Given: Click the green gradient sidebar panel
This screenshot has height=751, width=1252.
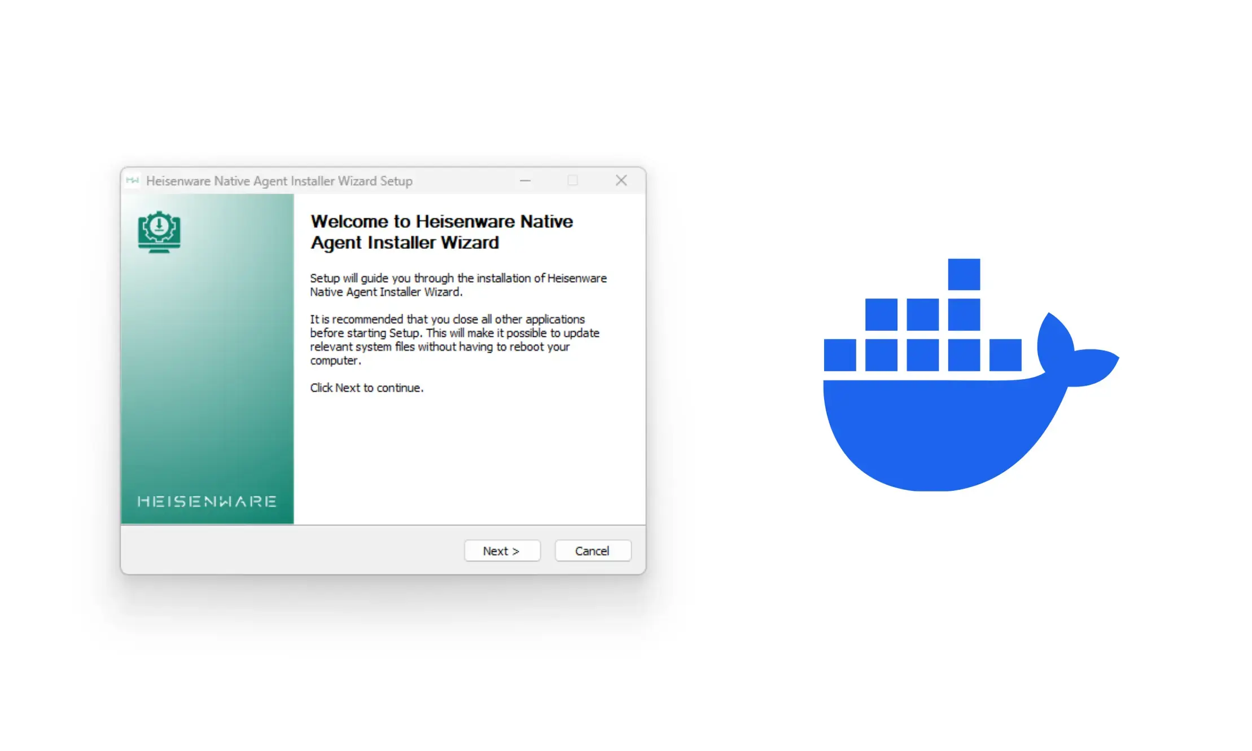Looking at the screenshot, I should 207,367.
